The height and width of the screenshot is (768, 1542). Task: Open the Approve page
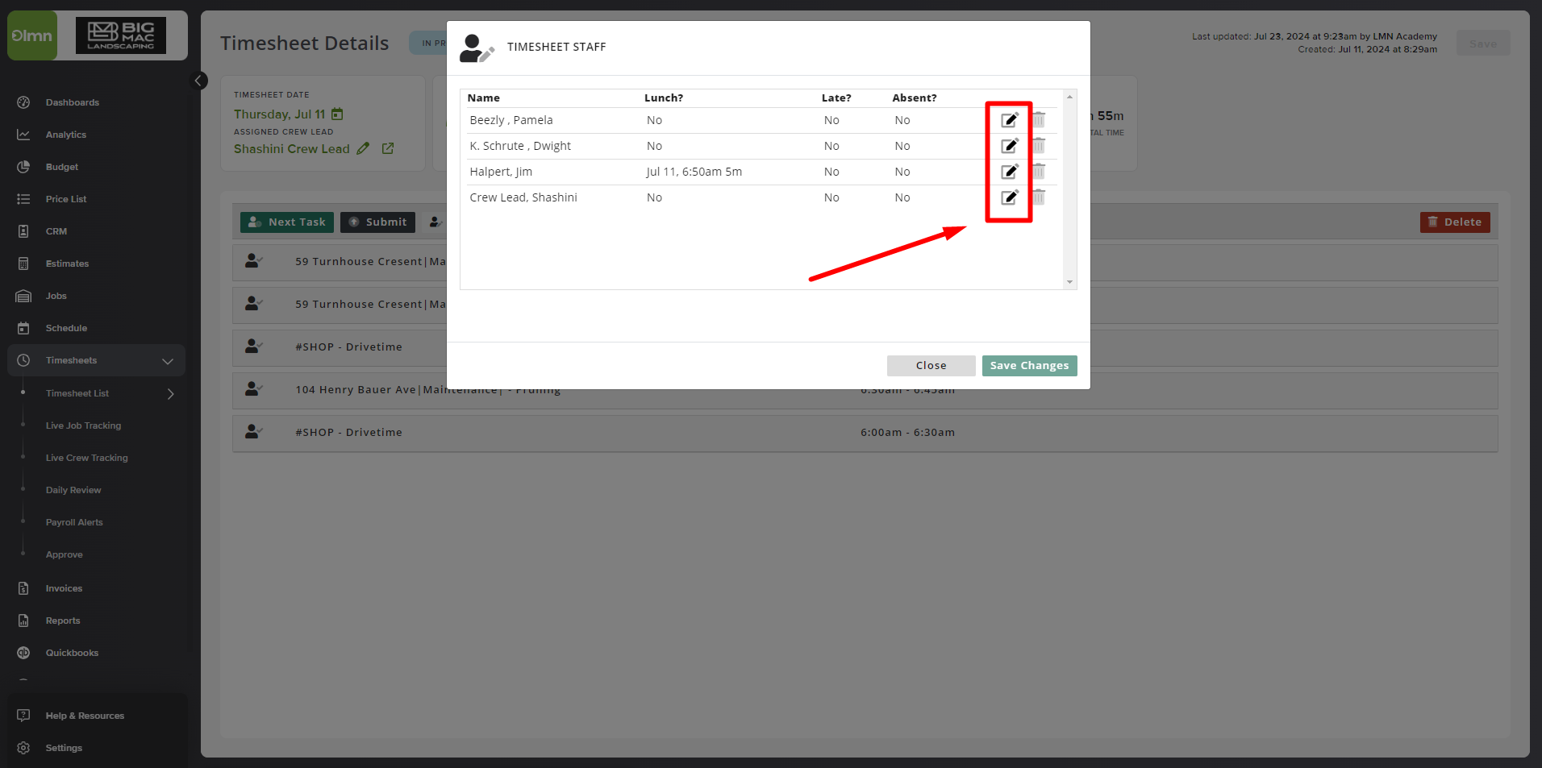[x=65, y=554]
